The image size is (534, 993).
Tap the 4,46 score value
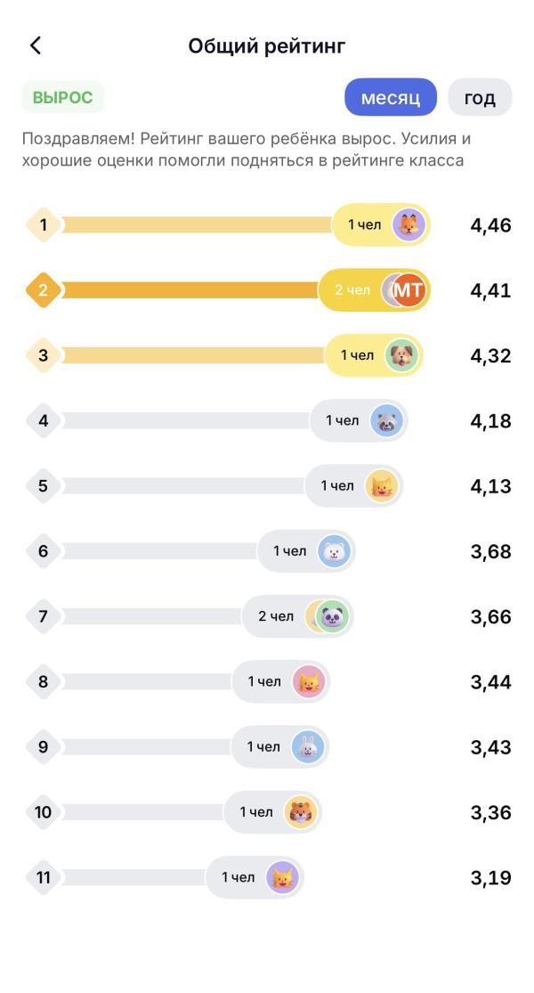490,224
